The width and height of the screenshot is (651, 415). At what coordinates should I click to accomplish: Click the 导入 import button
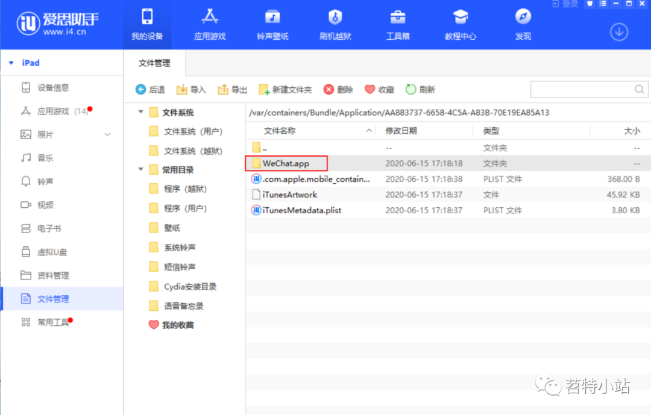pyautogui.click(x=191, y=90)
